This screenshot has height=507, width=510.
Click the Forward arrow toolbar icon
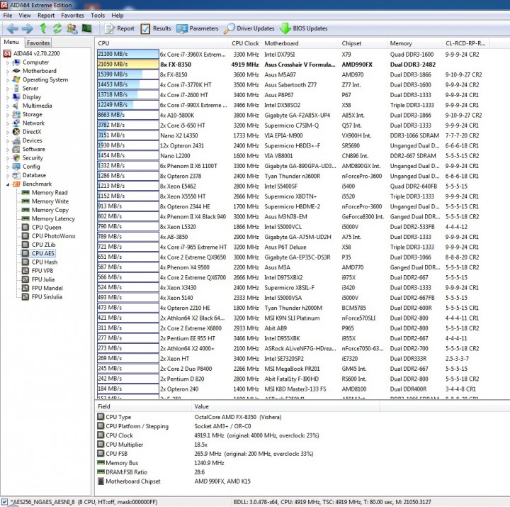[28, 28]
